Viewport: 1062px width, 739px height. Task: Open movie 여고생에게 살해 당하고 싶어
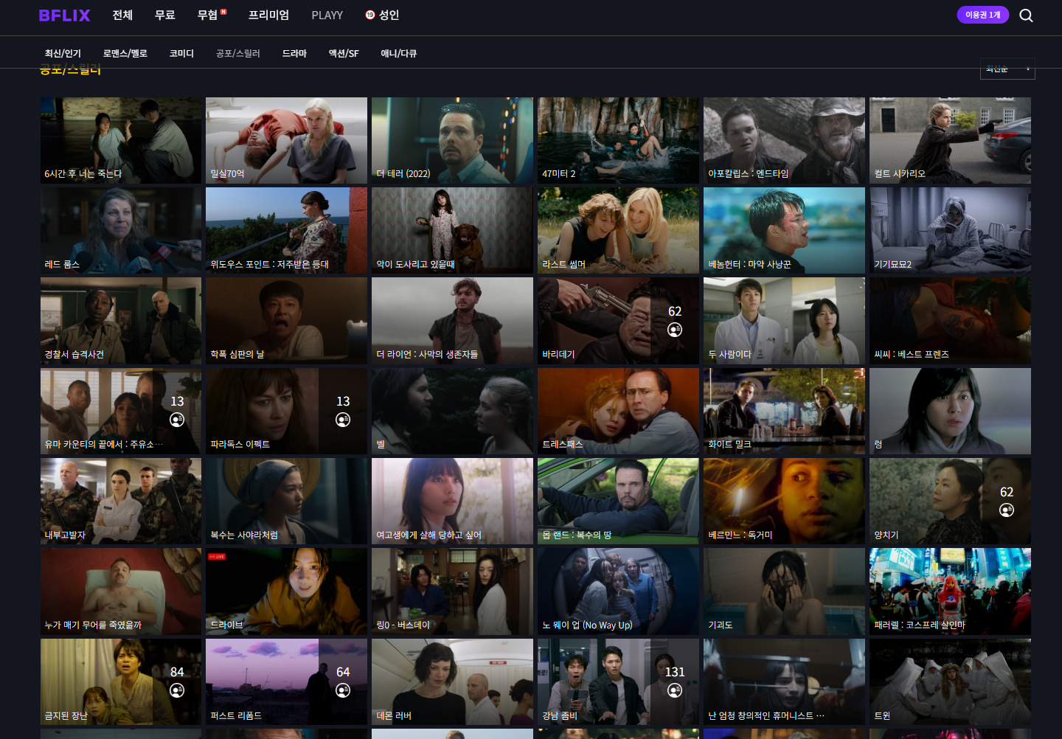pos(452,502)
